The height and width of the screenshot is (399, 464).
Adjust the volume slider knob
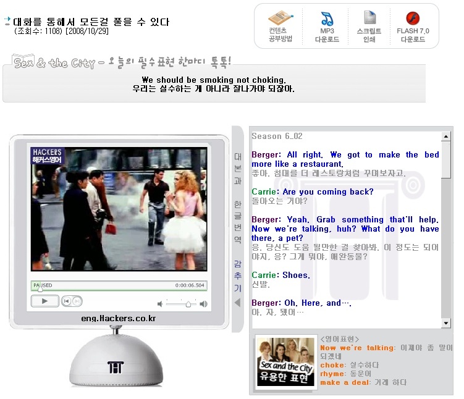pyautogui.click(x=188, y=304)
